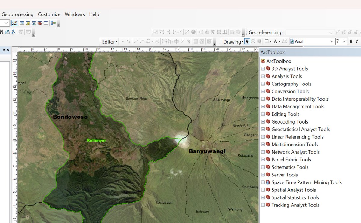Image resolution: width=361 pixels, height=223 pixels.
Task: Select Space Time Pattern Mining Tools
Action: tap(307, 182)
